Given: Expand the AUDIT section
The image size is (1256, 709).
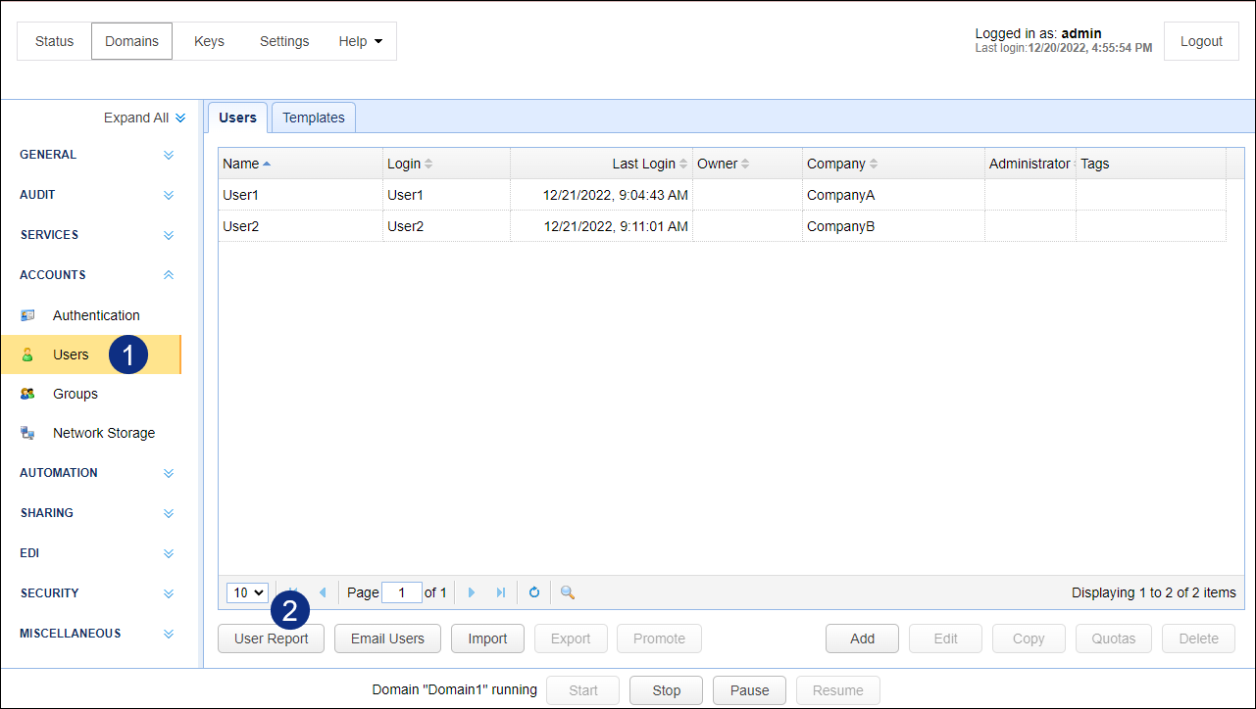Looking at the screenshot, I should 169,195.
